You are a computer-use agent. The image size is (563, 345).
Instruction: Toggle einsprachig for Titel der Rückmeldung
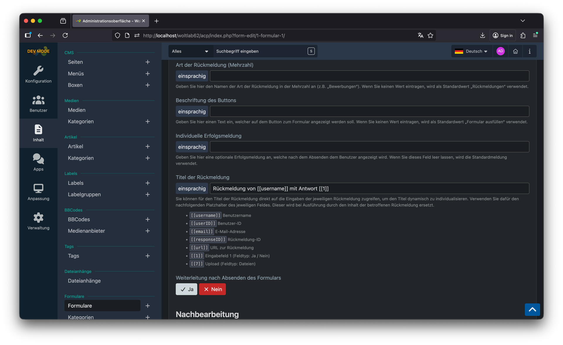(x=192, y=189)
